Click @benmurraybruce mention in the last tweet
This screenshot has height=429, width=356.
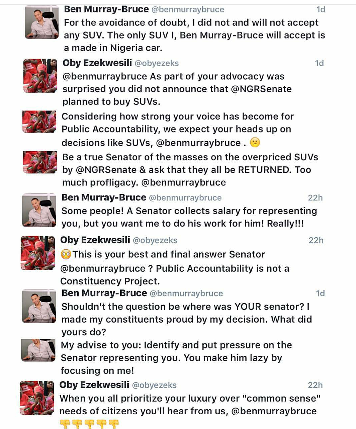(x=274, y=411)
